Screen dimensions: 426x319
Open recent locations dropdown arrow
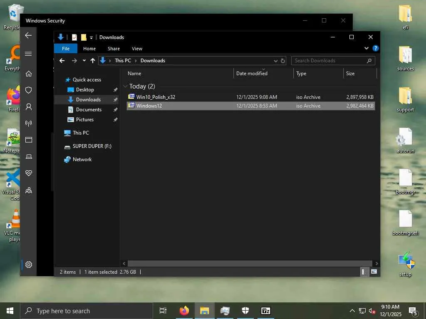click(84, 61)
